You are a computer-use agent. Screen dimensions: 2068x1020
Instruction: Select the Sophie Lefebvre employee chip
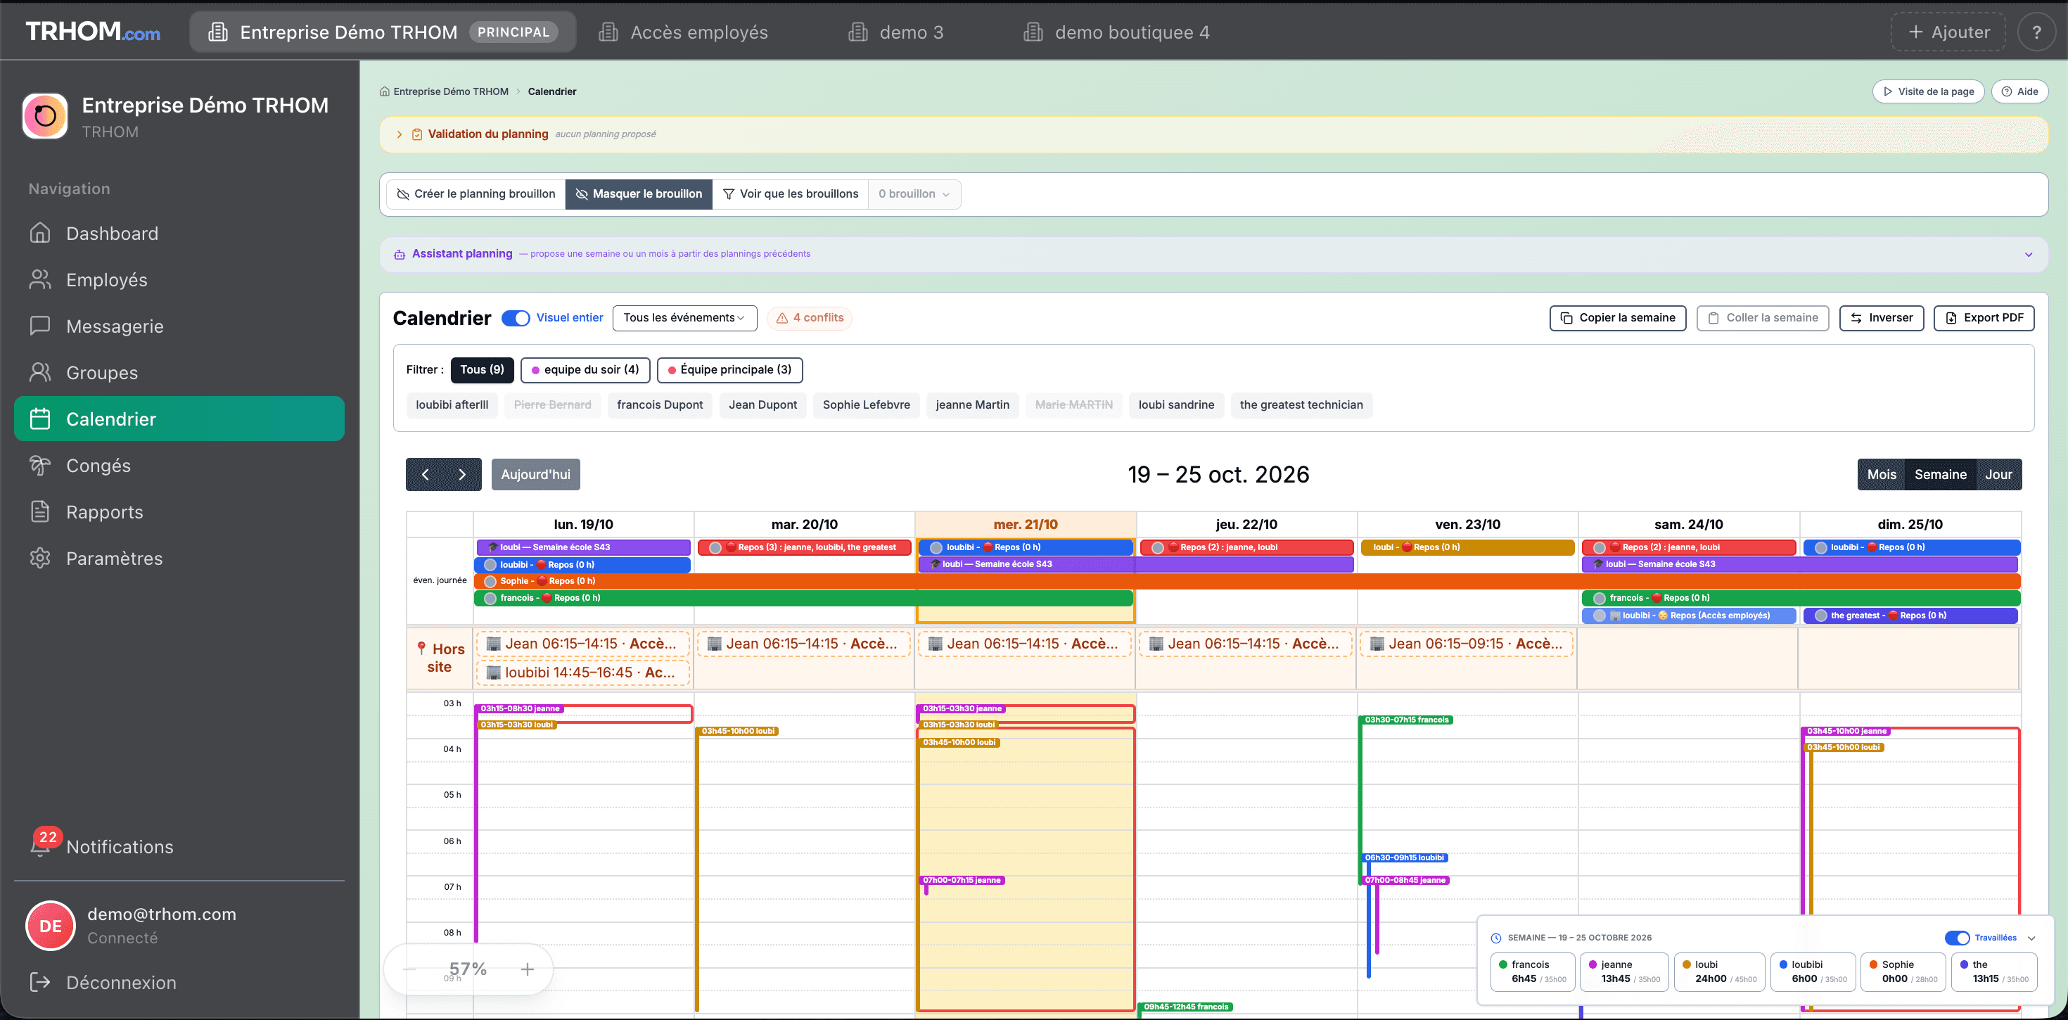pyautogui.click(x=866, y=404)
